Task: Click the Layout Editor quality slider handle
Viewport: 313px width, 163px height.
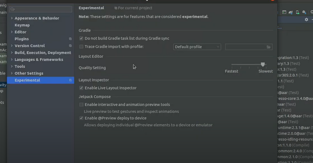Action: [x=263, y=64]
